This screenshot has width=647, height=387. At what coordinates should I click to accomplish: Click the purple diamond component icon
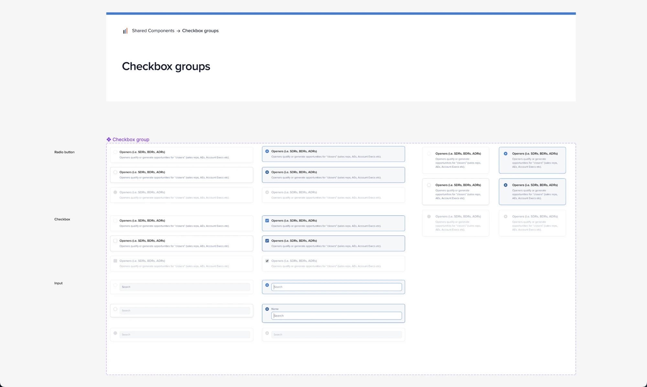click(109, 140)
